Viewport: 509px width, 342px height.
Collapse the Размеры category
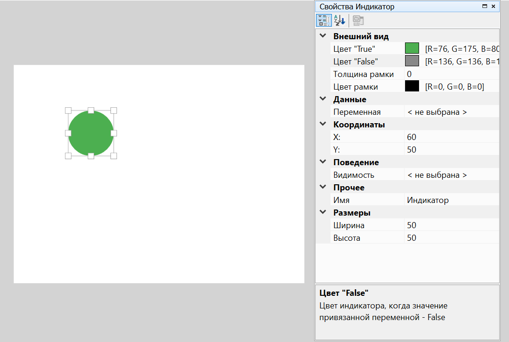coord(323,212)
